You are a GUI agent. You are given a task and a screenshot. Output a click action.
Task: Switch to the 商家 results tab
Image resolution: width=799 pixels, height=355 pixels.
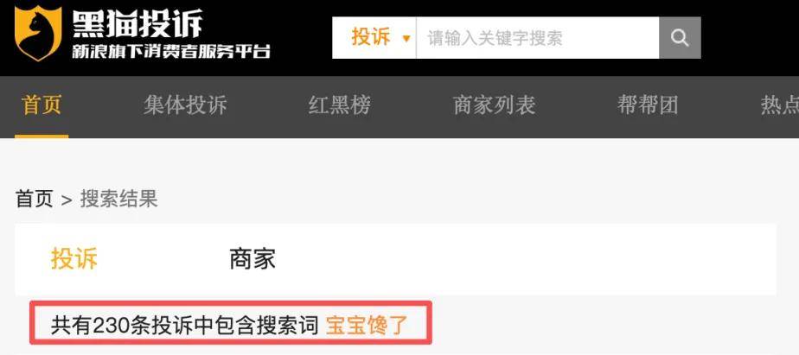click(252, 259)
